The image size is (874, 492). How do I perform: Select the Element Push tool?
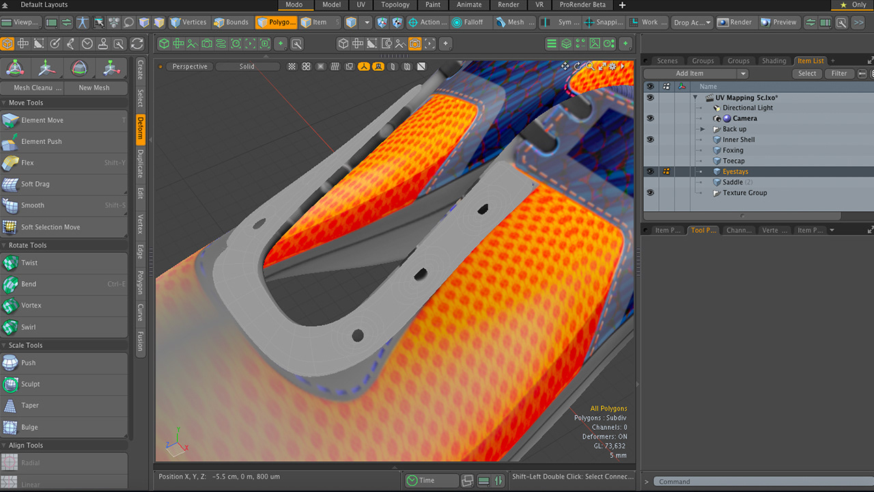click(x=64, y=141)
